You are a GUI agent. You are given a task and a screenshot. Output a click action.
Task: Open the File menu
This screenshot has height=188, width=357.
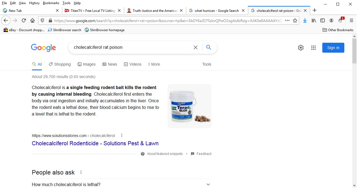(4, 3)
